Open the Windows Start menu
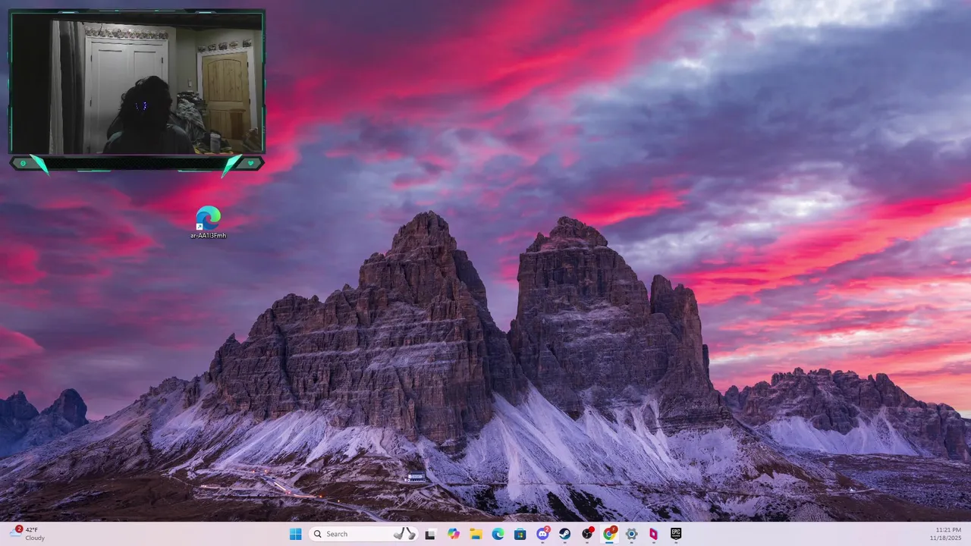 click(x=295, y=534)
